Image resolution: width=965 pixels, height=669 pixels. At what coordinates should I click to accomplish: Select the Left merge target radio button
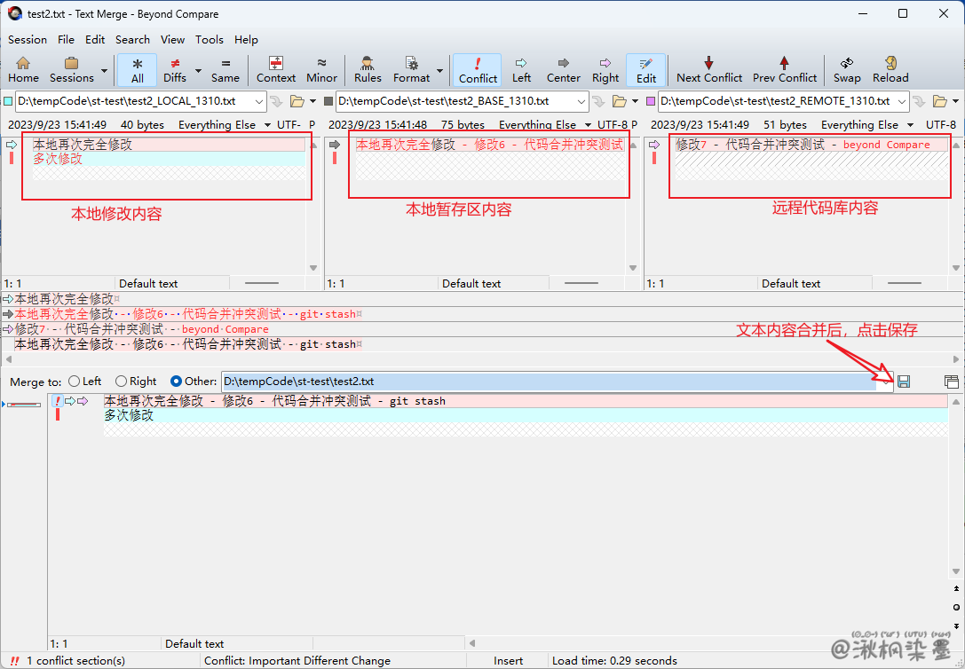75,382
